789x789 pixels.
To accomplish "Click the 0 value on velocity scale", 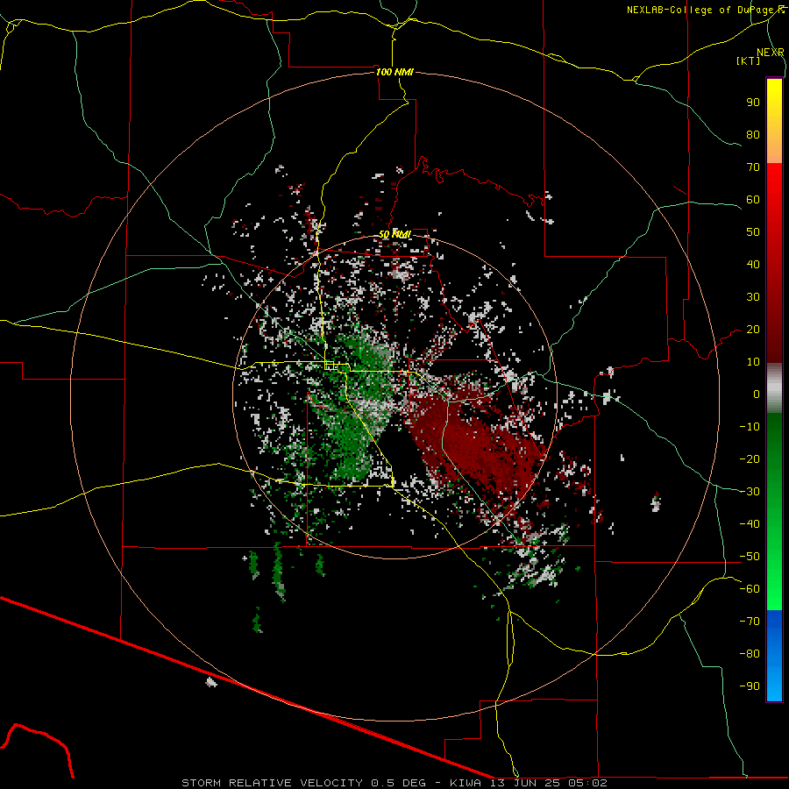I will [757, 394].
